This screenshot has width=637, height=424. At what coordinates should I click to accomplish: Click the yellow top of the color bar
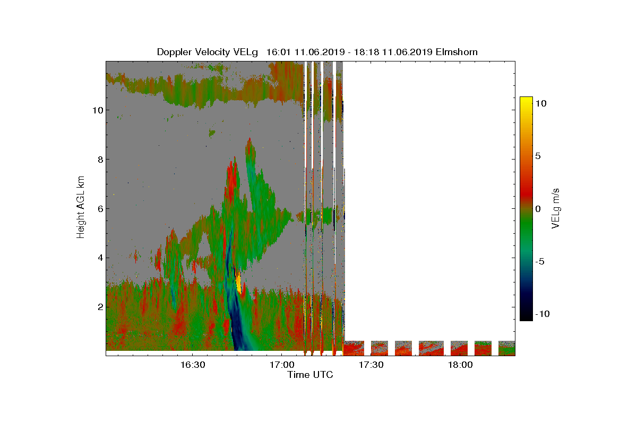526,101
